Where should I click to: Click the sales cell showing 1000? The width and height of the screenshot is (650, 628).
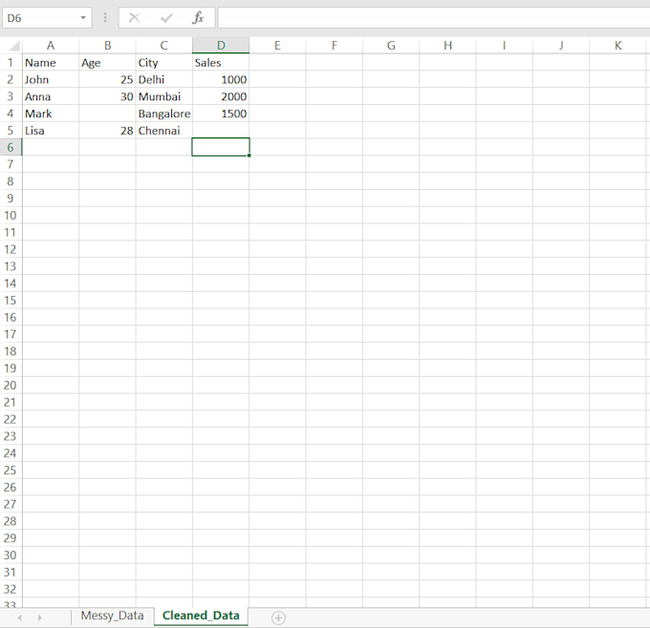pyautogui.click(x=221, y=79)
